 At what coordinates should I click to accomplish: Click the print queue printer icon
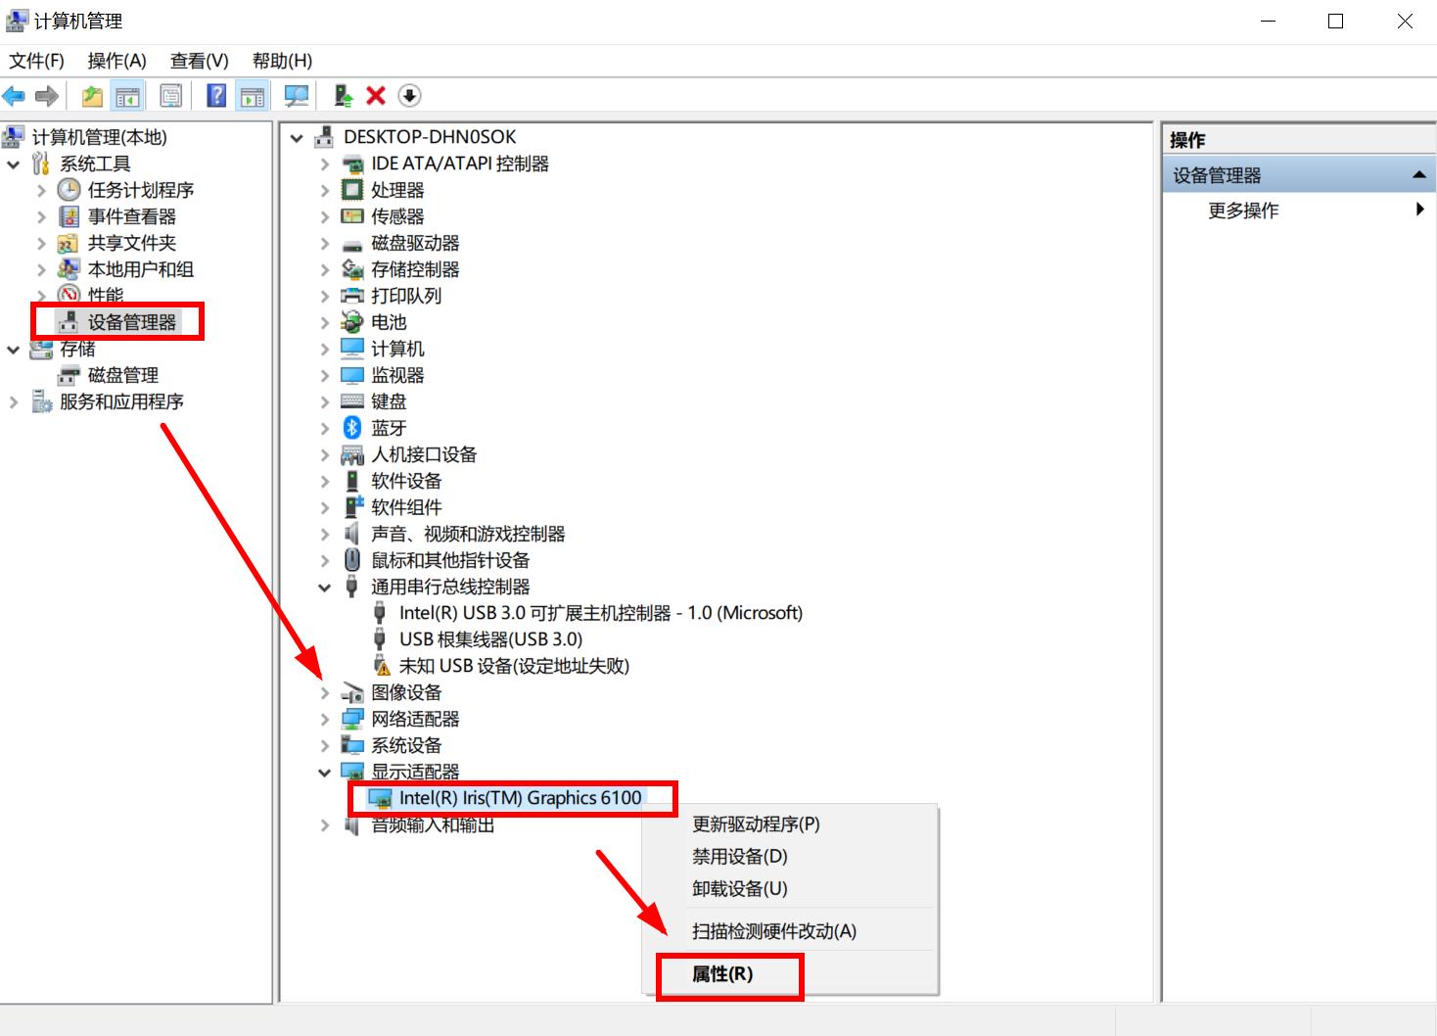coord(352,296)
